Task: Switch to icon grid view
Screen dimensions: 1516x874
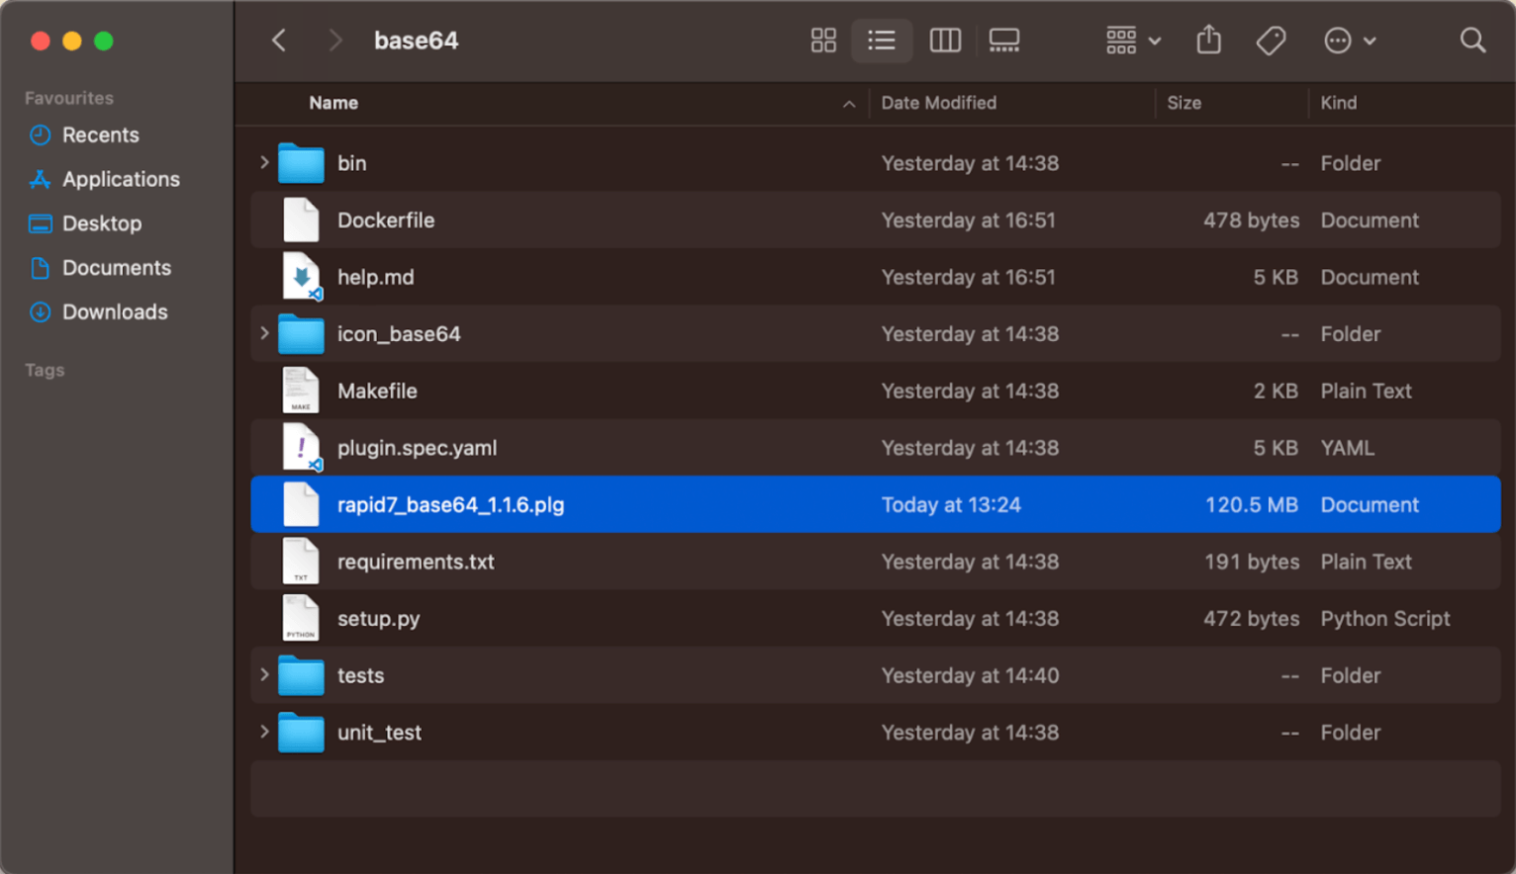Action: (823, 41)
